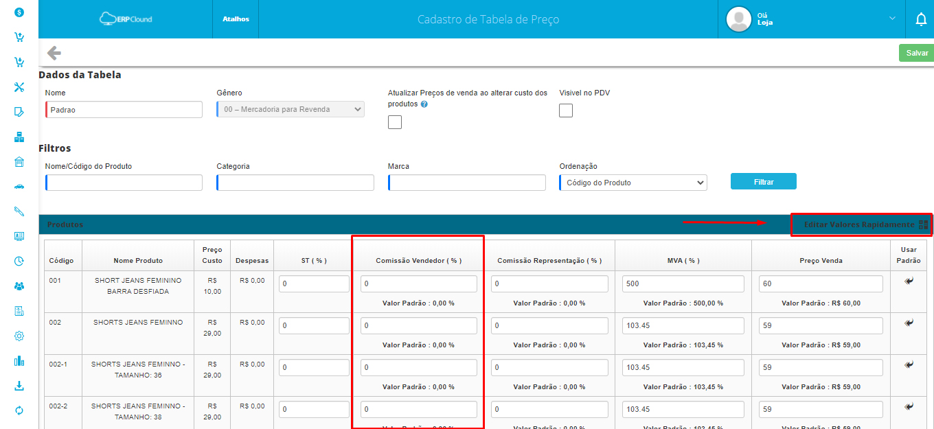Click Comissão Vendedor field for product 001

click(x=418, y=284)
